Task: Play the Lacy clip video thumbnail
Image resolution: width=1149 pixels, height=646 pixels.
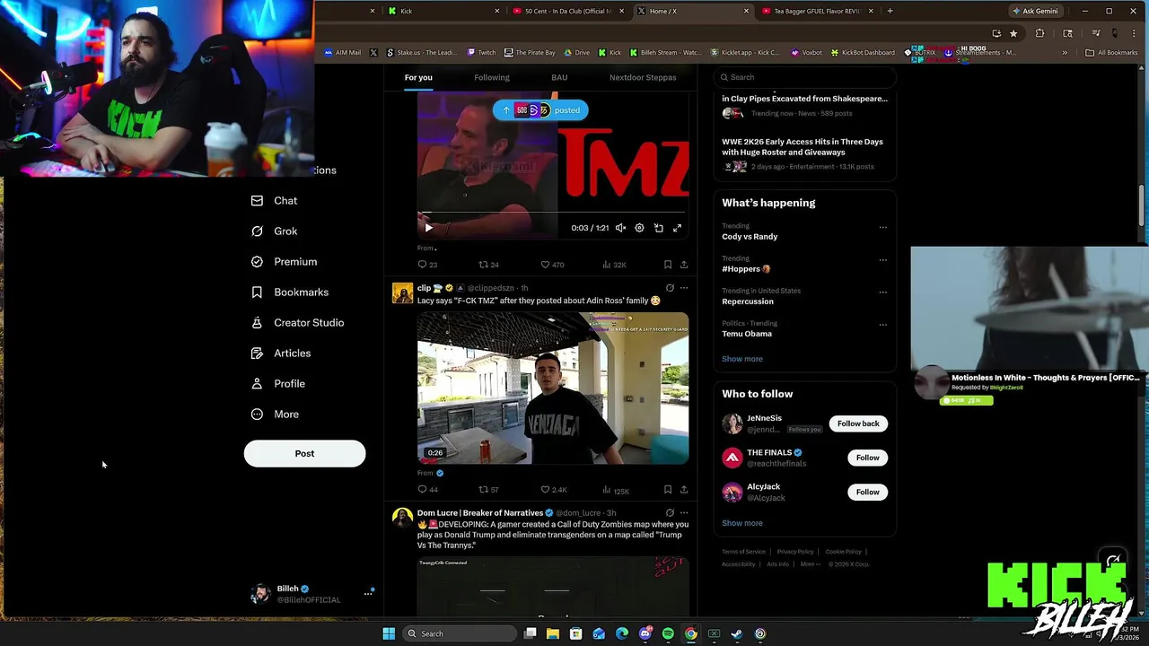Action: (553, 388)
